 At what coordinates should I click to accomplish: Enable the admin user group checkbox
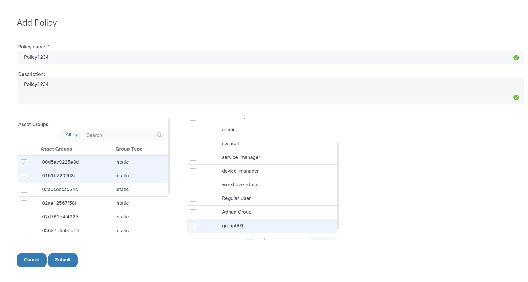pyautogui.click(x=193, y=130)
